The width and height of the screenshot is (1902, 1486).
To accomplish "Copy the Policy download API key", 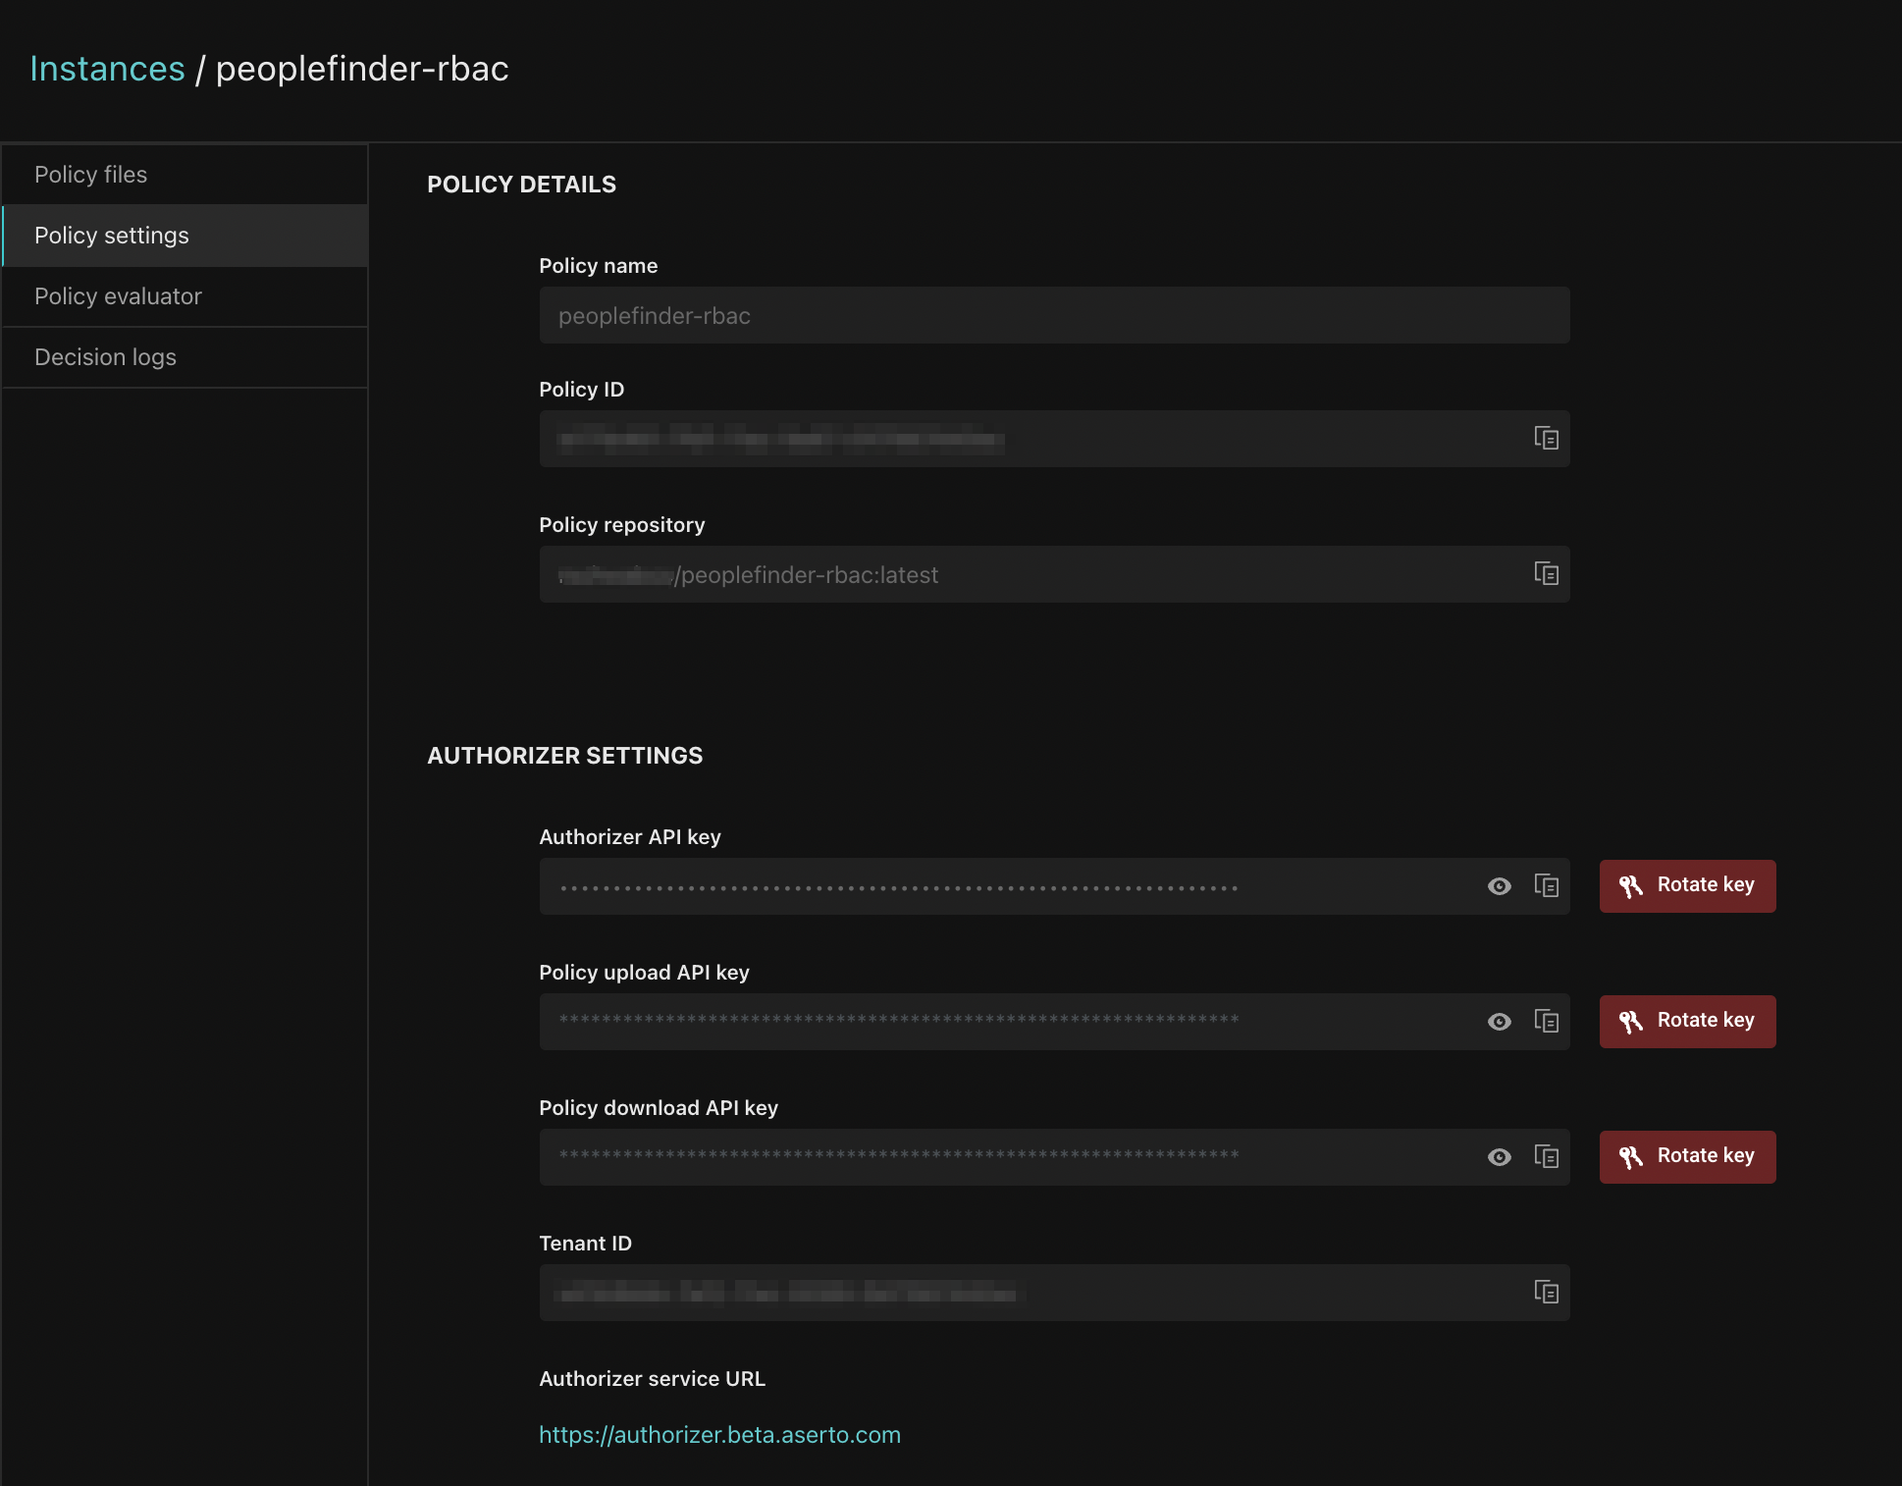I will pyautogui.click(x=1546, y=1156).
